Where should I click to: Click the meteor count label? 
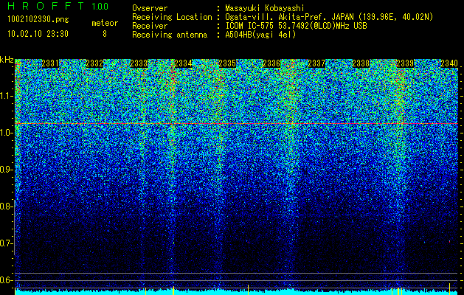click(105, 23)
